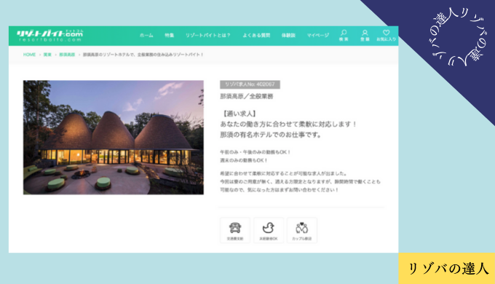Click the 【通い求人】 headline text
The height and width of the screenshot is (284, 495).
[x=239, y=114]
